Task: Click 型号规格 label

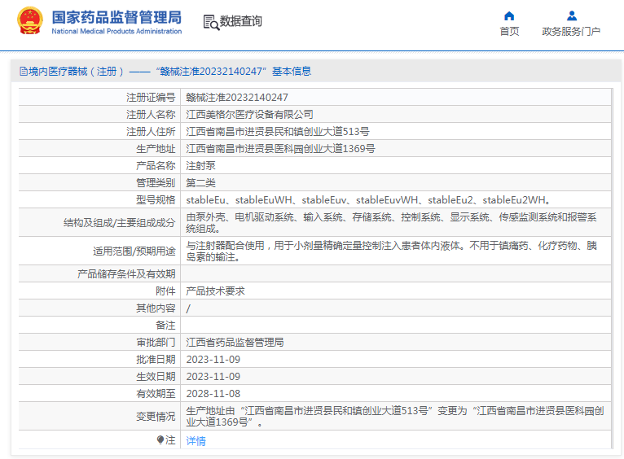Action: pos(156,200)
